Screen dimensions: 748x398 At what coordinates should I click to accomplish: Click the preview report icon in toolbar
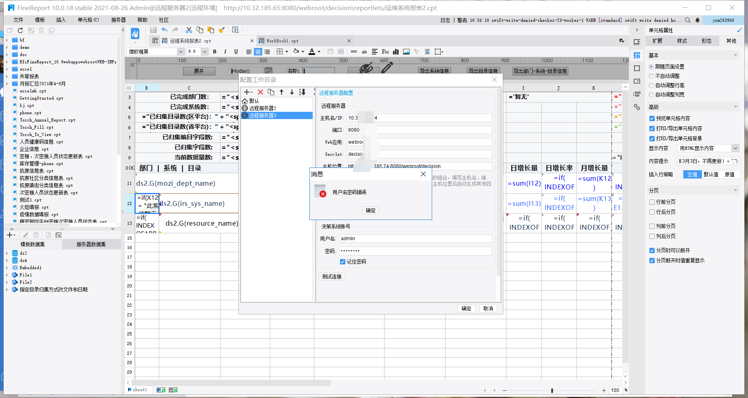pos(135,34)
